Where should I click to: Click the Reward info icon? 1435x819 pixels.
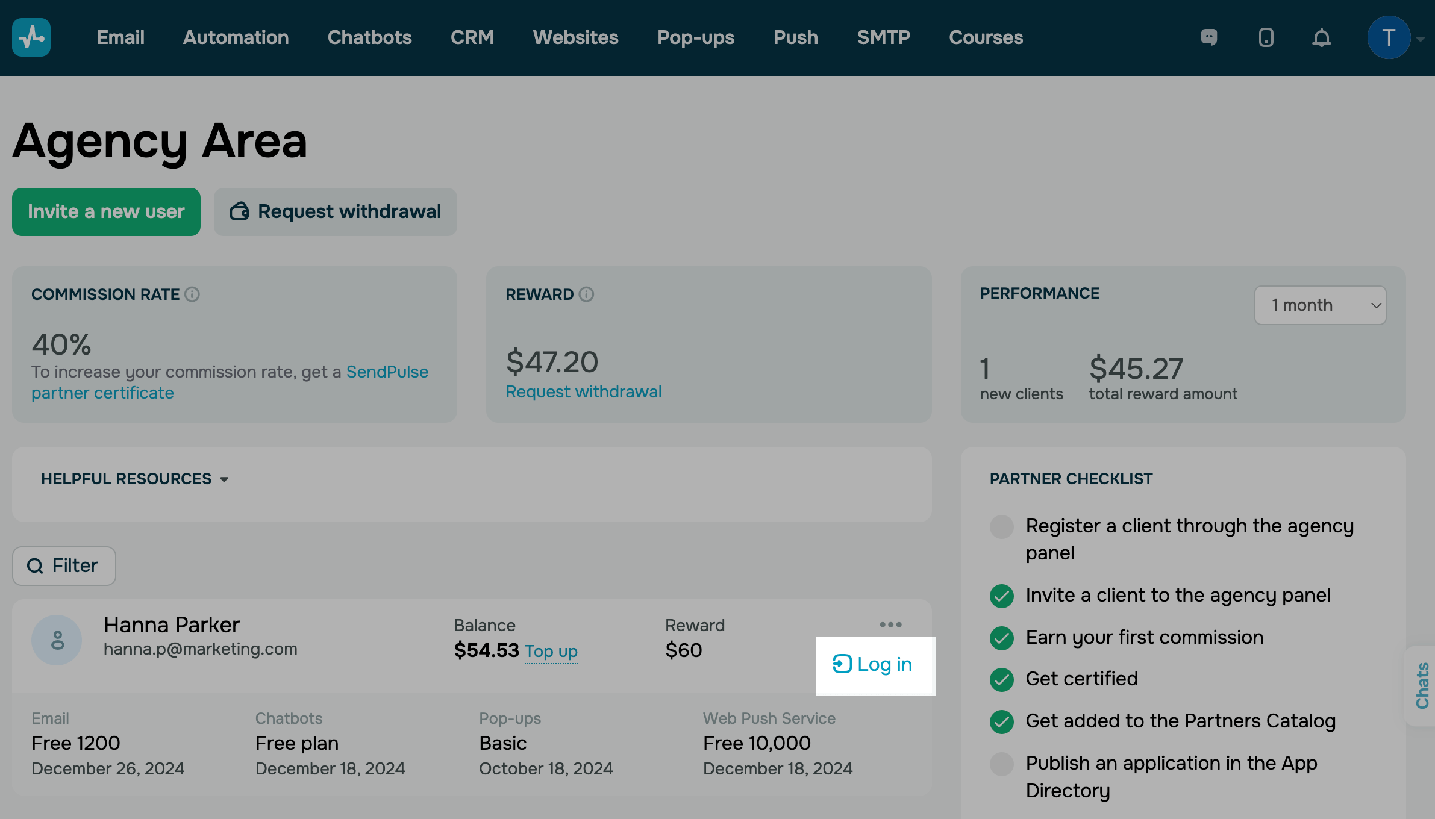pyautogui.click(x=586, y=294)
